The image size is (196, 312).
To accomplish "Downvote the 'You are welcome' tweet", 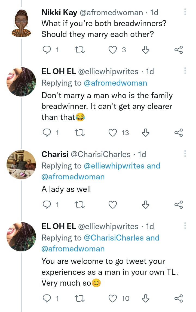I will [x=146, y=299].
